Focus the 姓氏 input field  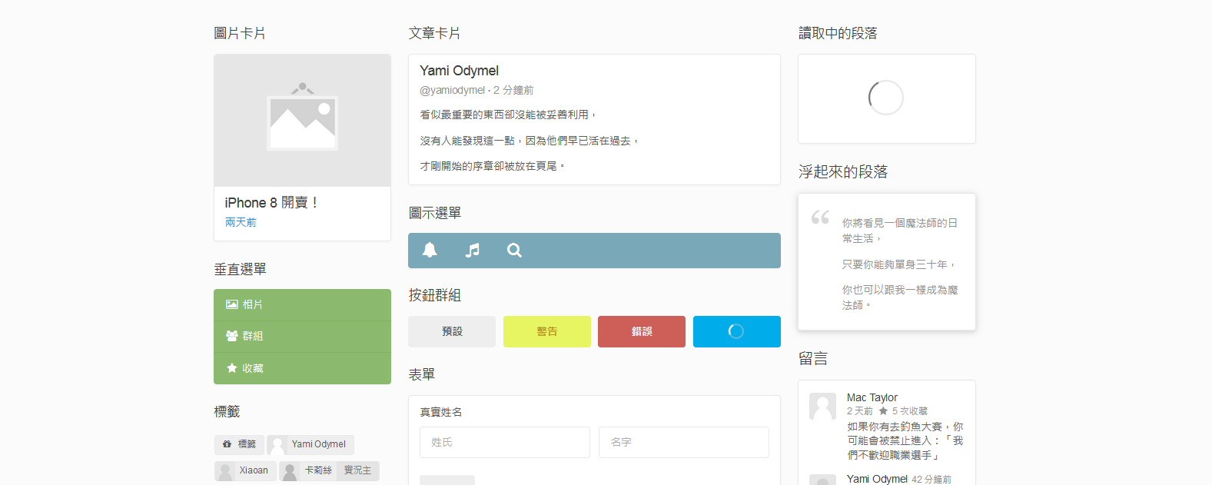click(x=504, y=442)
